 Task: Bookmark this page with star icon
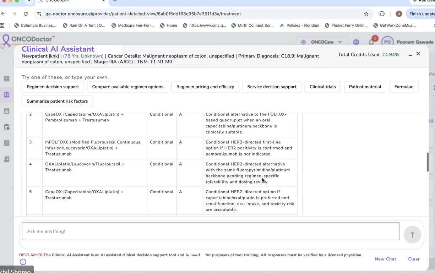click(x=366, y=14)
